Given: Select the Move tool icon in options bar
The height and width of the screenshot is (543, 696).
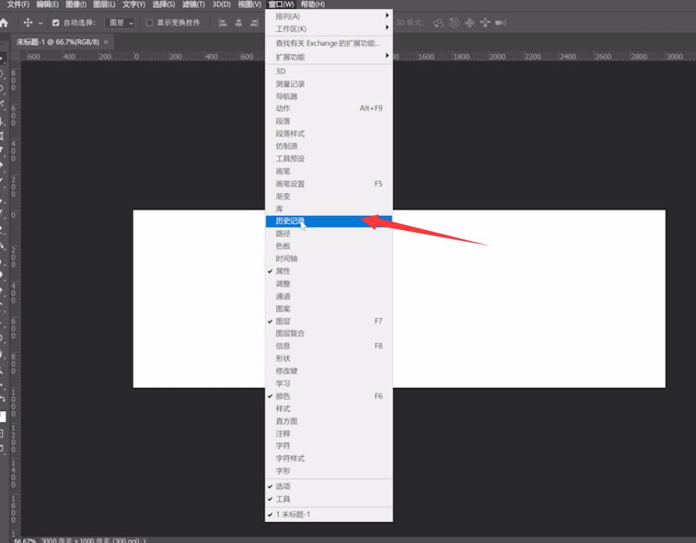Looking at the screenshot, I should (x=28, y=22).
